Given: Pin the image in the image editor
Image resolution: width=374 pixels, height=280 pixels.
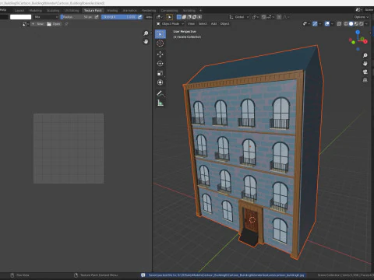Looking at the screenshot, I should [66, 24].
